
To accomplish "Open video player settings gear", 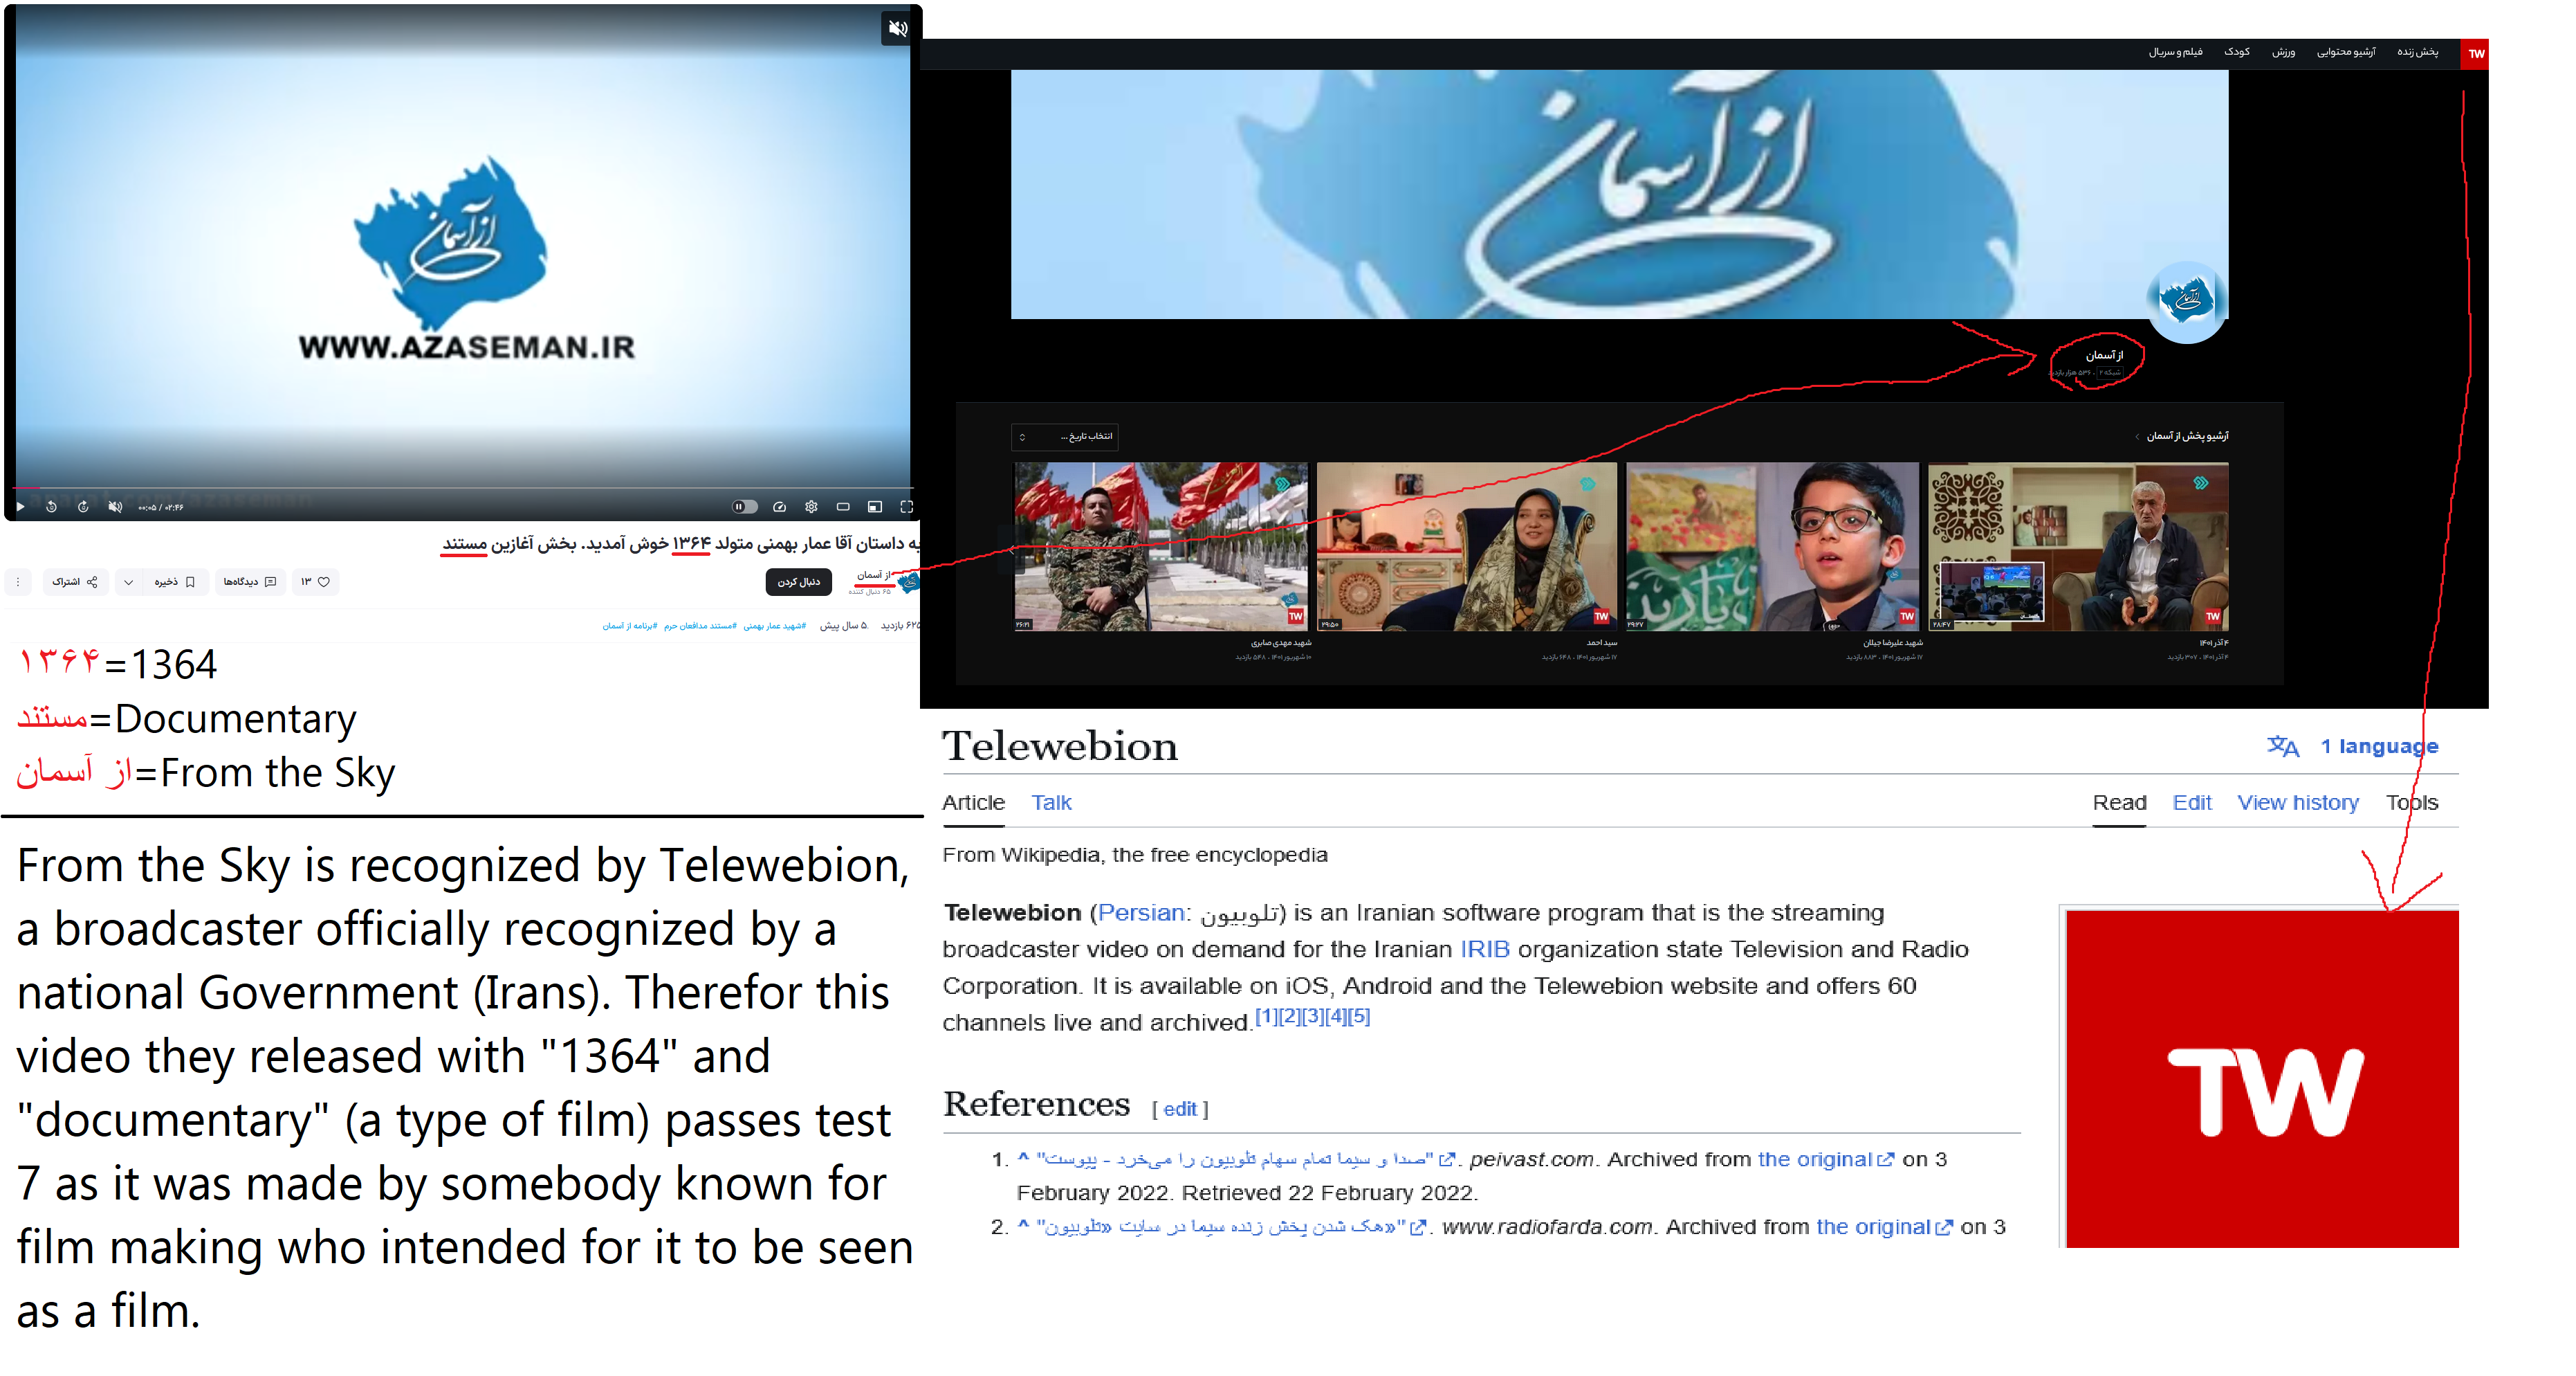I will [x=811, y=507].
